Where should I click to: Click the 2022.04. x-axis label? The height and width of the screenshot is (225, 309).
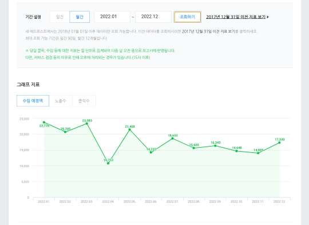[x=108, y=202]
